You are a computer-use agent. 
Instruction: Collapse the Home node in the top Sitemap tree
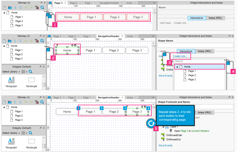coord(4,13)
